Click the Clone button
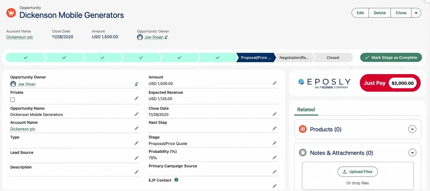 point(401,13)
